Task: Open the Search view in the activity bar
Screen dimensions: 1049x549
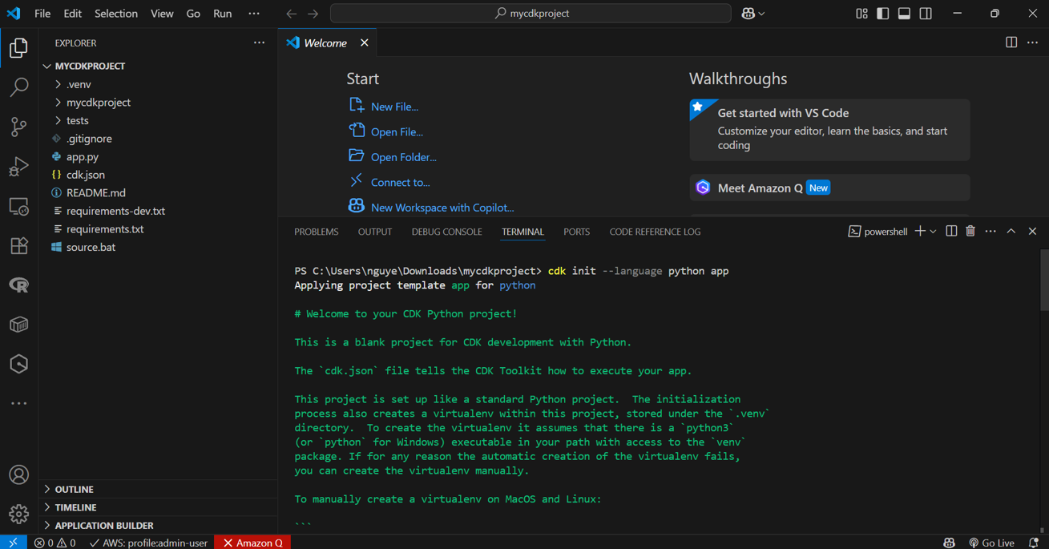Action: pos(19,87)
